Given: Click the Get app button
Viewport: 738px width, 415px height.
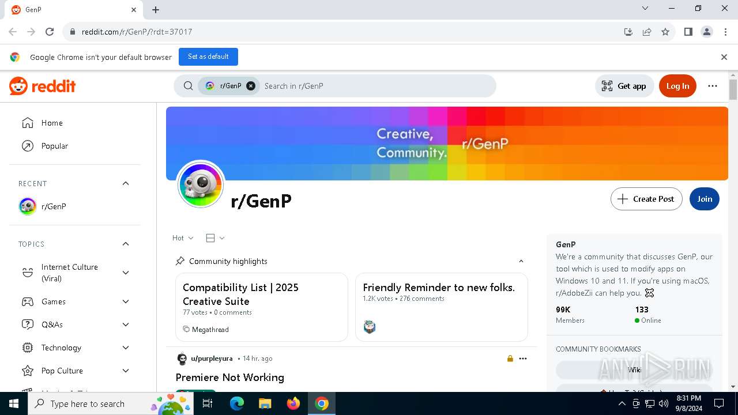Looking at the screenshot, I should pos(624,86).
